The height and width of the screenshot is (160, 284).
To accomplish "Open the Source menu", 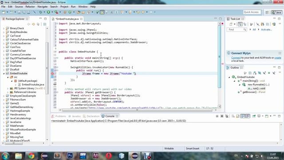I will (19, 7).
